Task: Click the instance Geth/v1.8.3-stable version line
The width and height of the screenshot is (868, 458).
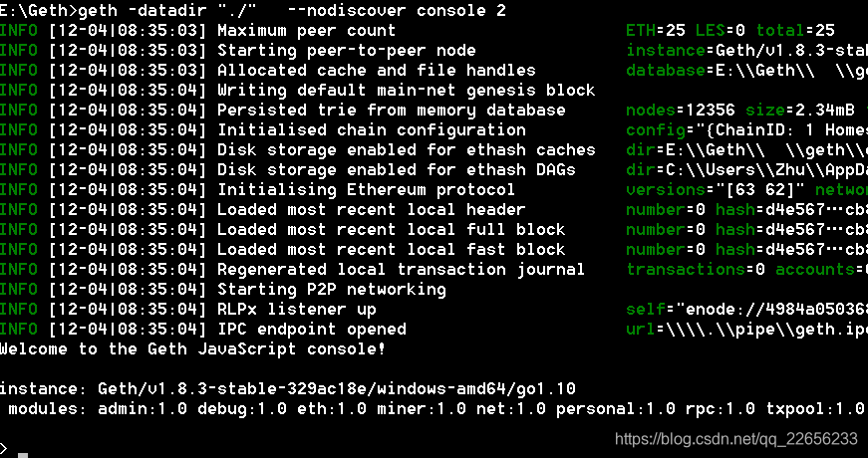Action: (288, 389)
